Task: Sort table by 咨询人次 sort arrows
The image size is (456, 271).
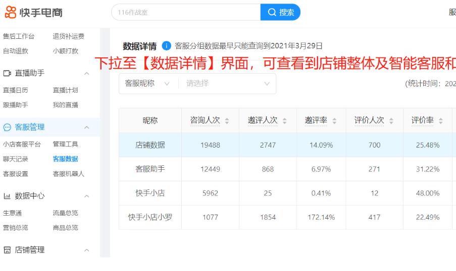Action: [x=227, y=121]
